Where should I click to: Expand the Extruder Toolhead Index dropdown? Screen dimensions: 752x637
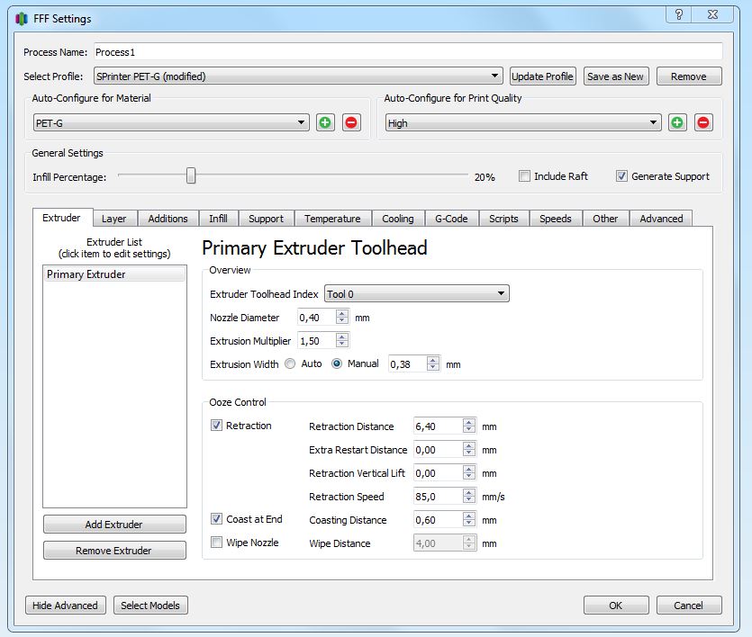click(x=416, y=294)
